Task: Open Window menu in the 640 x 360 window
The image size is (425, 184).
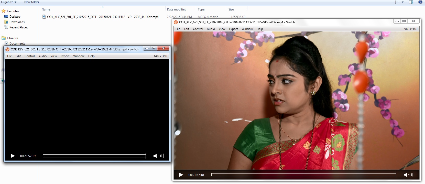Action: point(79,56)
